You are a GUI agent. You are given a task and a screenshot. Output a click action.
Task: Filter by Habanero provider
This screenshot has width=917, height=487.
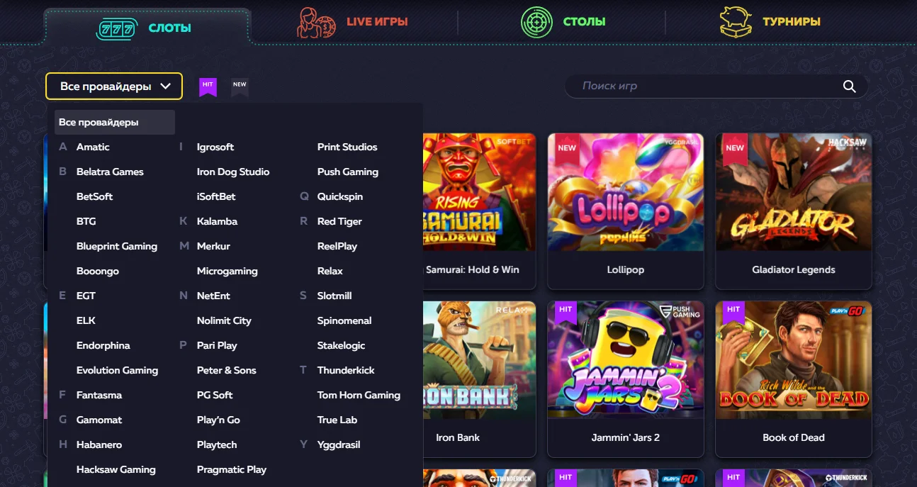[x=99, y=444]
